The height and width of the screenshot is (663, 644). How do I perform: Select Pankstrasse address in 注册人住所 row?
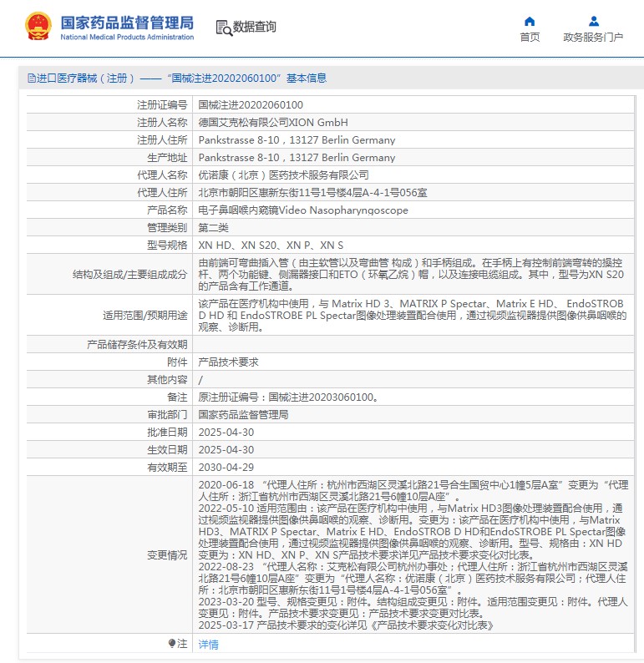[297, 140]
